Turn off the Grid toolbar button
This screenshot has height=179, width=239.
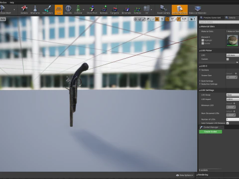pos(59,10)
